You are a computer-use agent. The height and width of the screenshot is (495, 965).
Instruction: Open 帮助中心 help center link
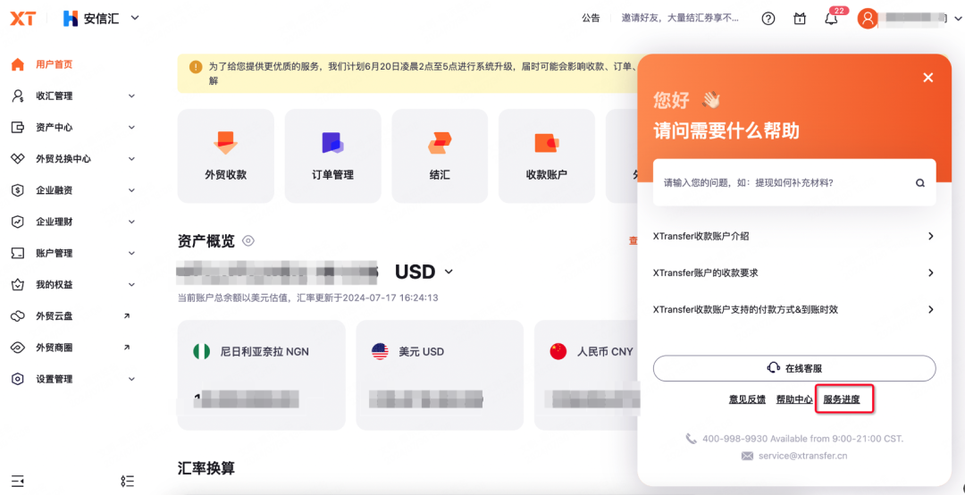point(794,399)
